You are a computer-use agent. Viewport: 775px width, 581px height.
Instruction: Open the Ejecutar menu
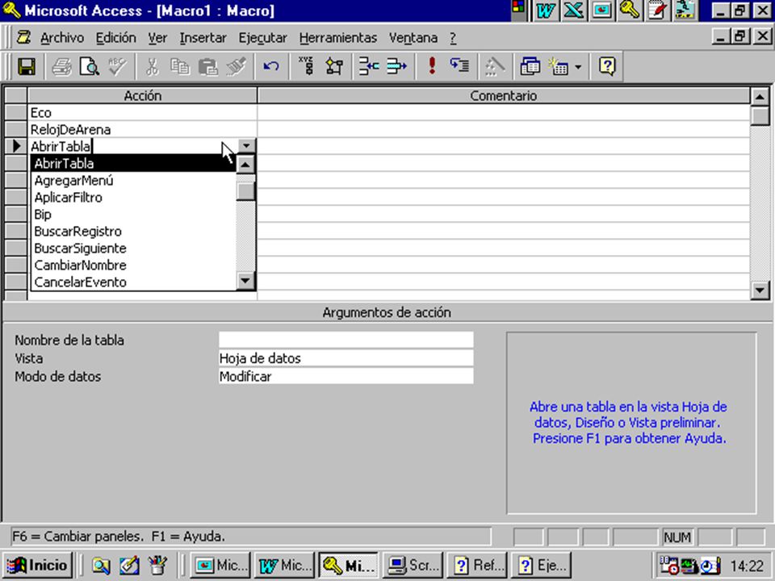click(262, 38)
